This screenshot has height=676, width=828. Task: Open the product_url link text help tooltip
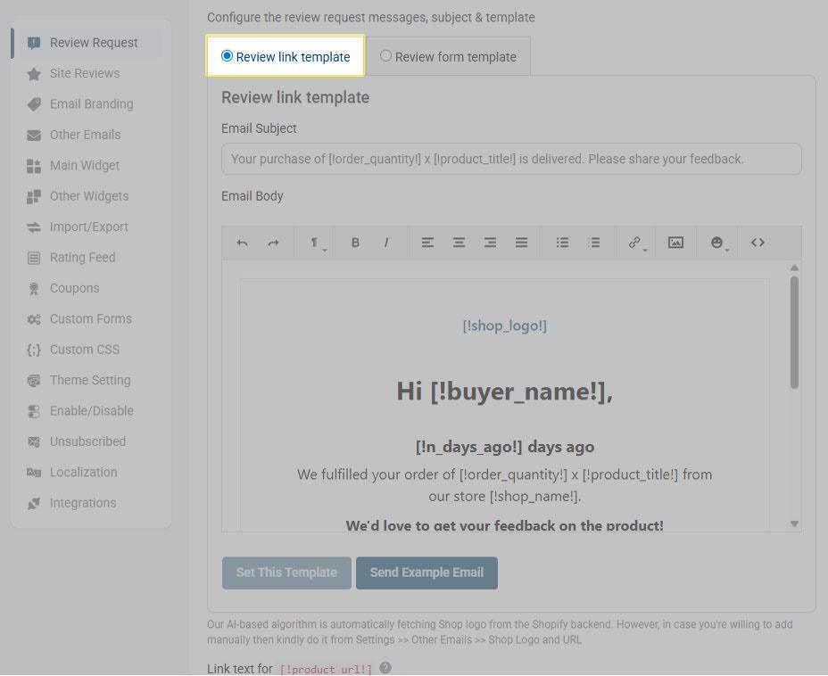click(x=385, y=666)
